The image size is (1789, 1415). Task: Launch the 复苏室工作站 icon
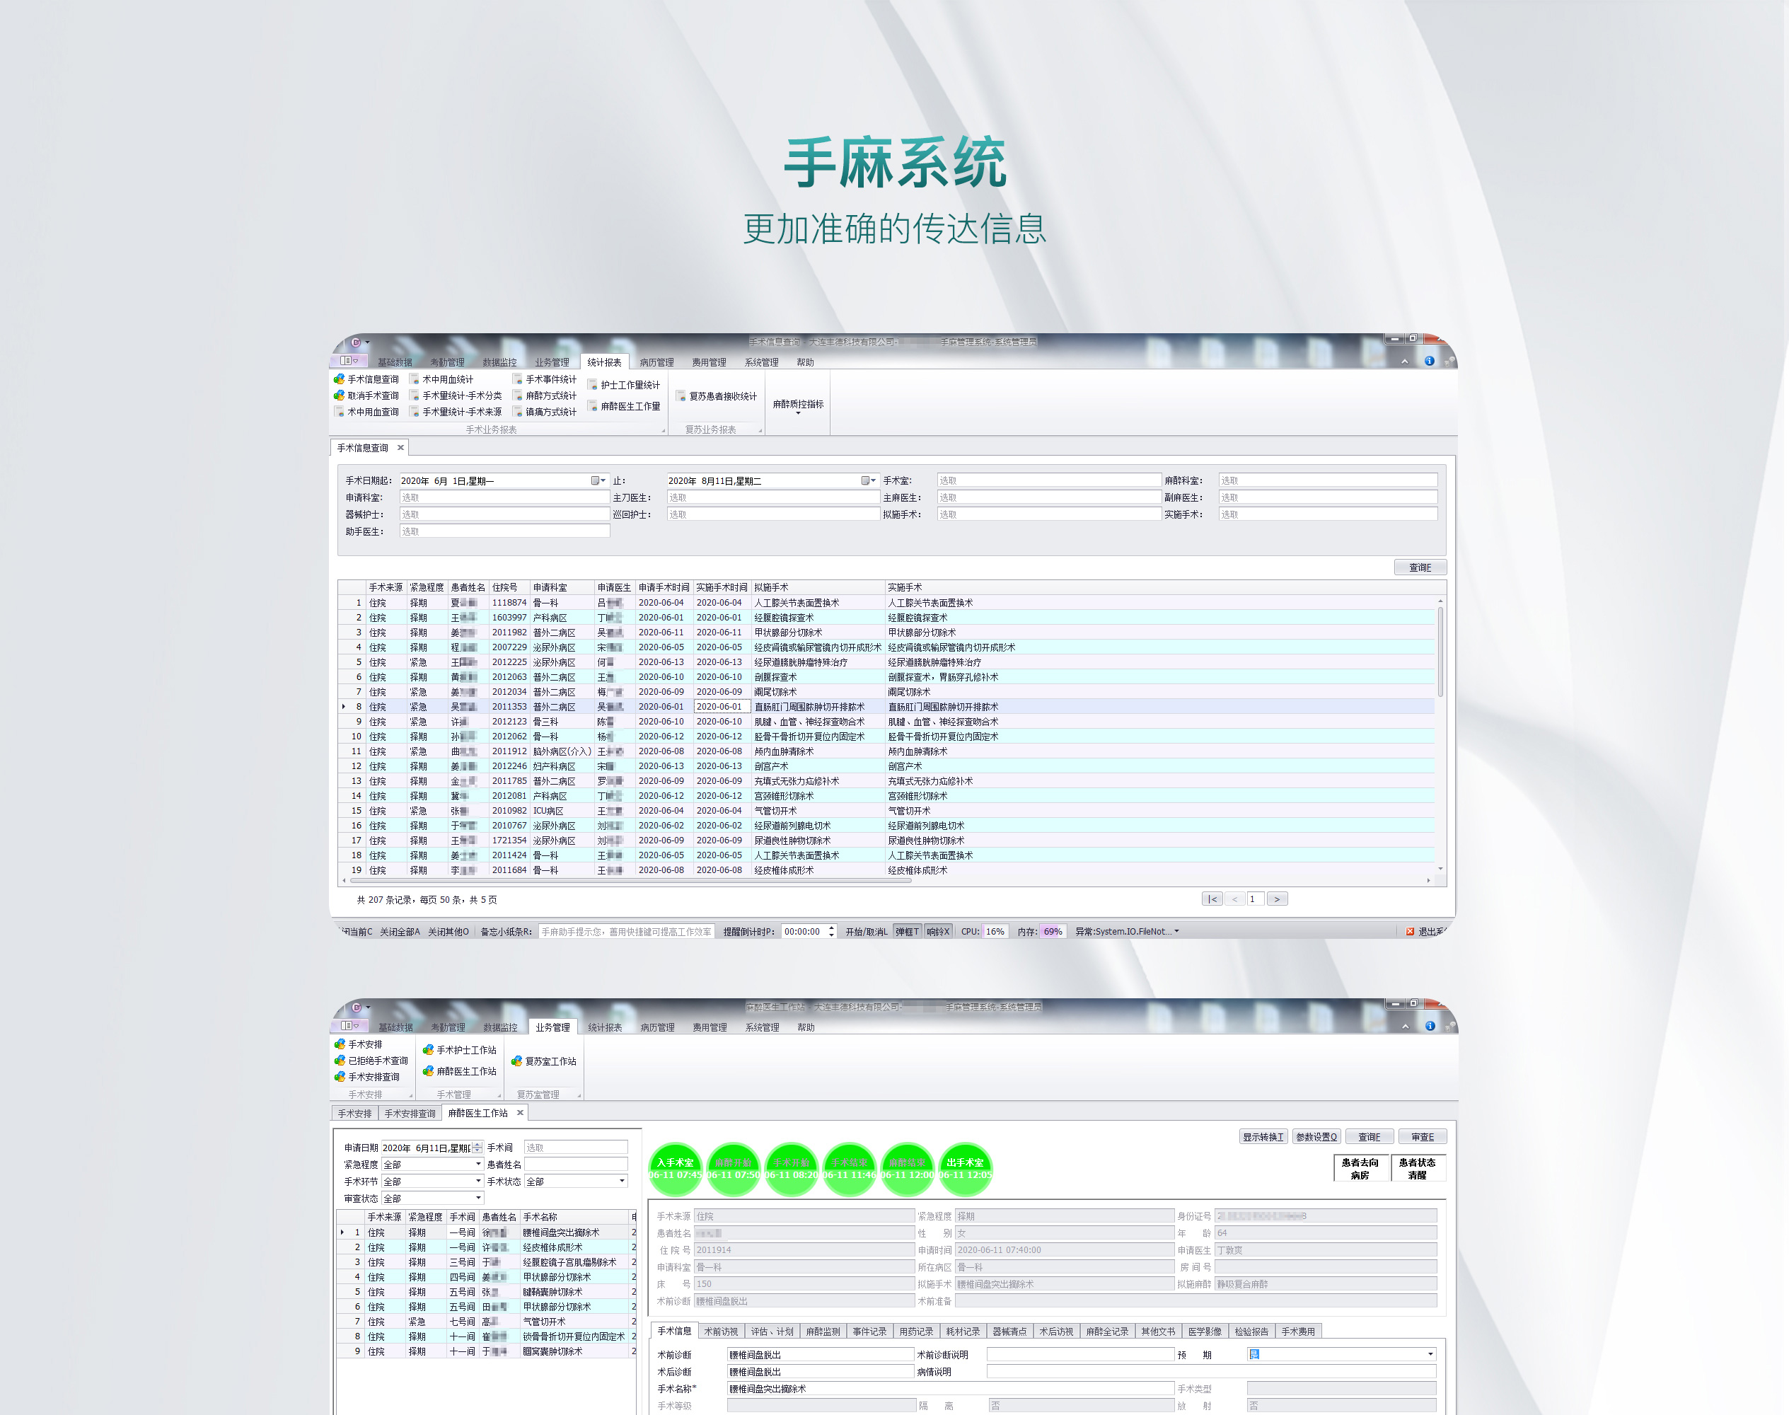517,1061
